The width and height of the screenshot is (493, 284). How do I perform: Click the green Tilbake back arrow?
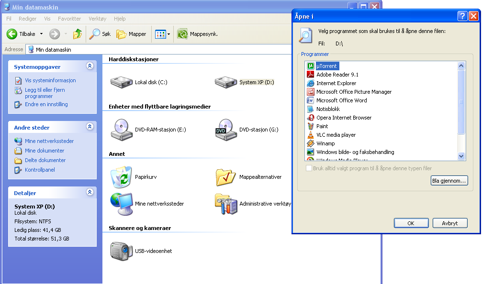[x=12, y=34]
